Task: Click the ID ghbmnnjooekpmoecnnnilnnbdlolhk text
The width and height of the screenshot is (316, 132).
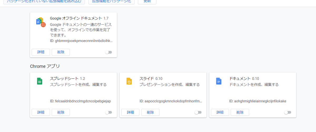Action: [81, 41]
